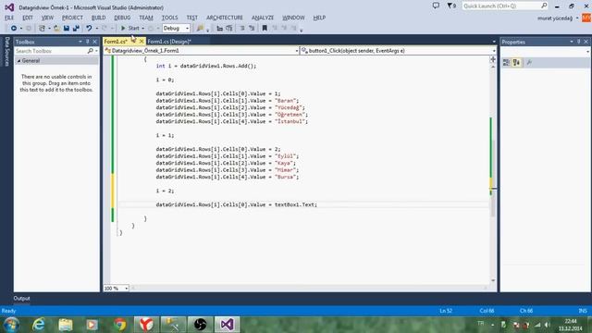Click the editor split-window handle icon

click(x=493, y=59)
